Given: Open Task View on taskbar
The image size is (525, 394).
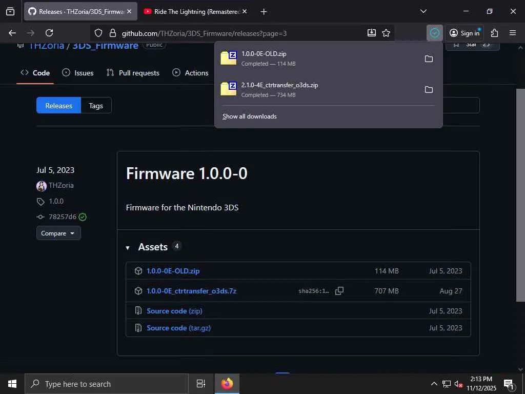Looking at the screenshot, I should (201, 384).
